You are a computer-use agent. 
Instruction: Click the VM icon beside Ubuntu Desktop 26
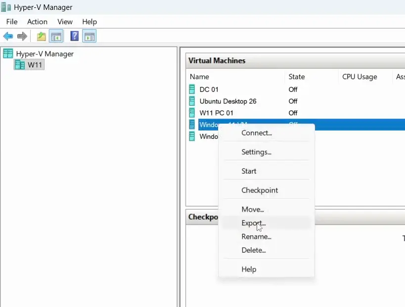click(192, 101)
